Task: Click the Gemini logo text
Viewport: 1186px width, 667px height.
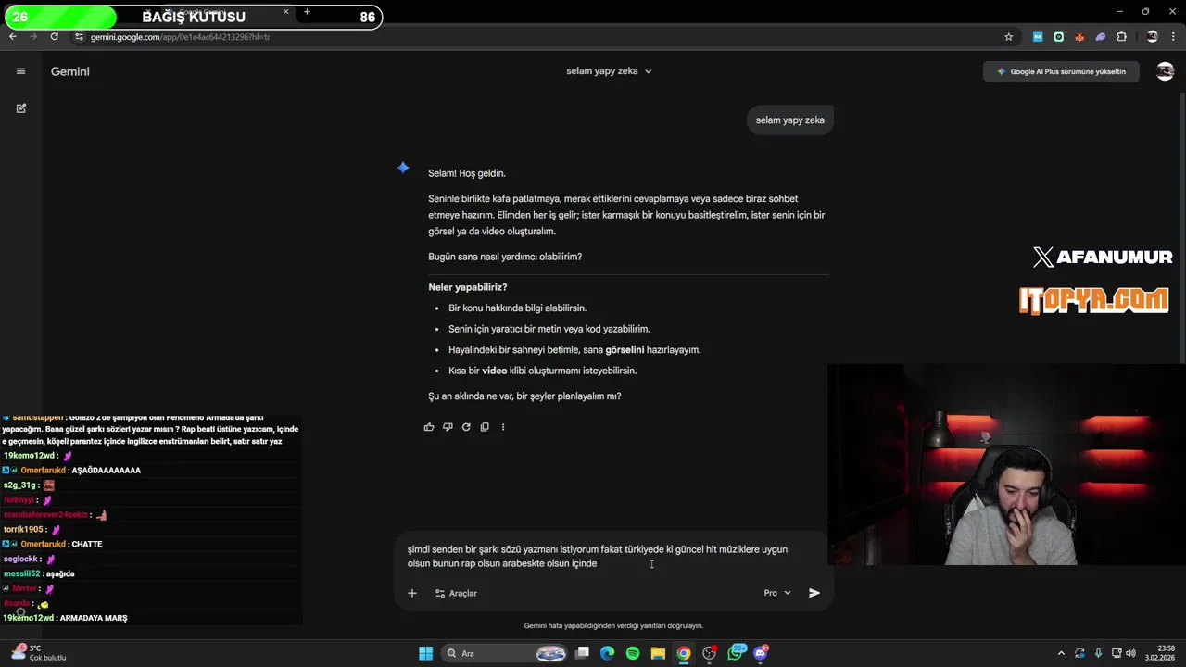Action: (x=70, y=71)
